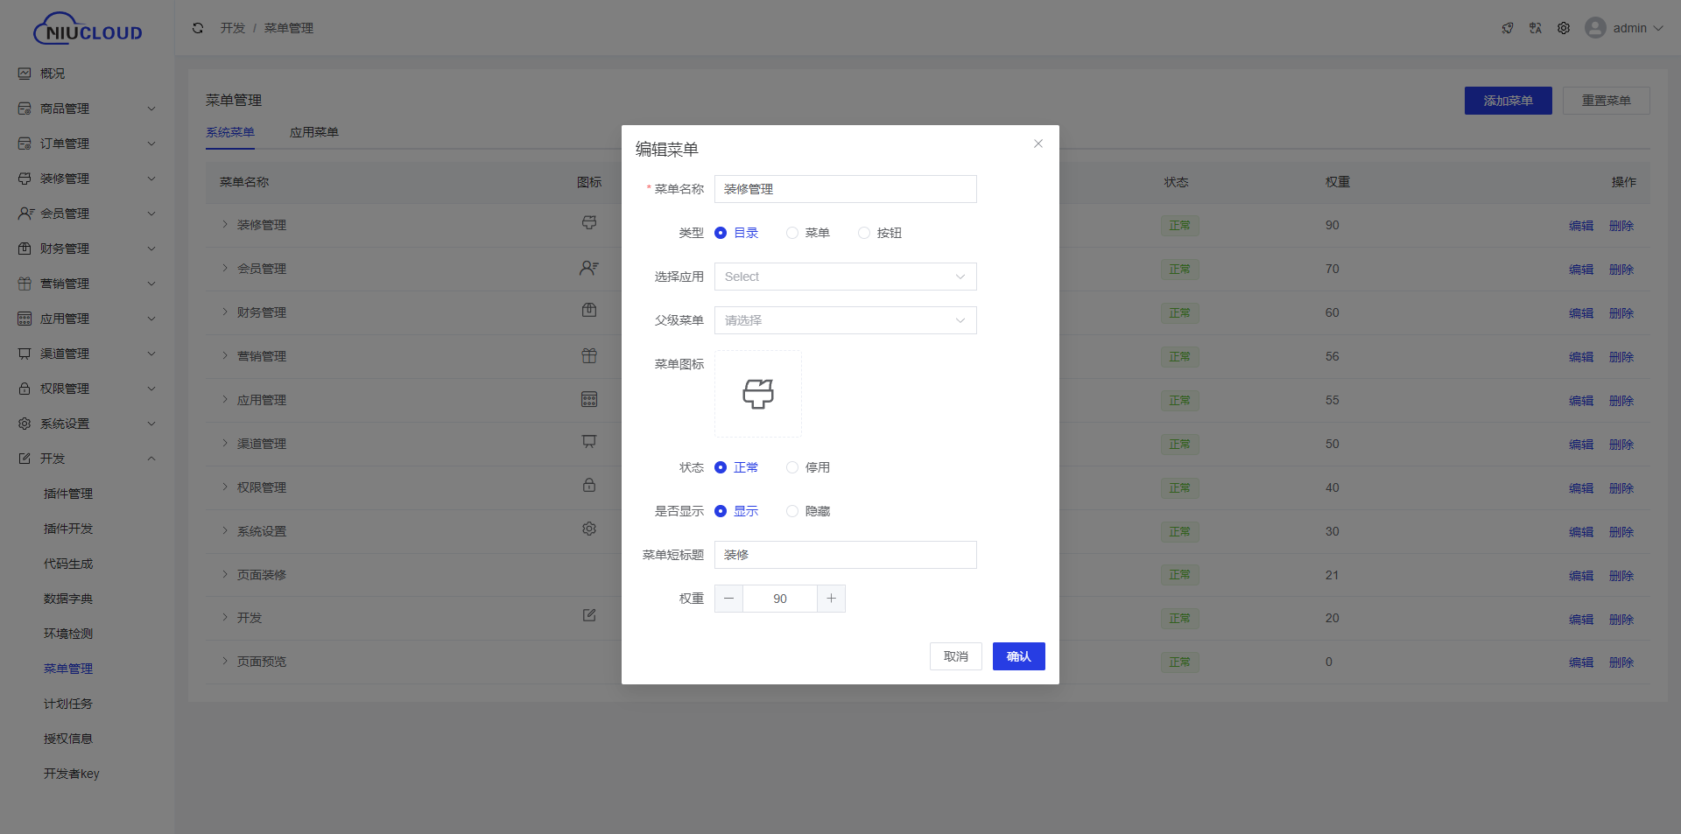This screenshot has width=1681, height=834.
Task: Open 开发者key in the sidebar
Action: point(72,774)
